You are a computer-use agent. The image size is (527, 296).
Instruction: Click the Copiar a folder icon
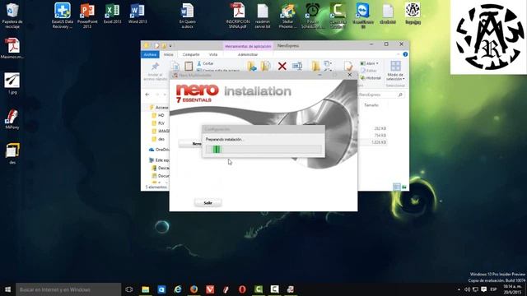[266, 66]
